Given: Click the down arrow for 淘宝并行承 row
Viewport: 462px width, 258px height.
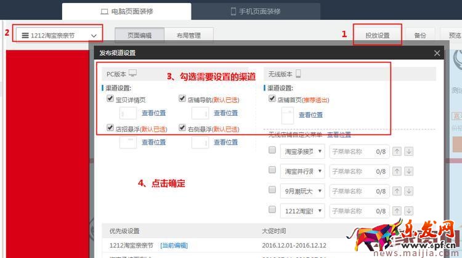Looking at the screenshot, I should tap(408, 171).
